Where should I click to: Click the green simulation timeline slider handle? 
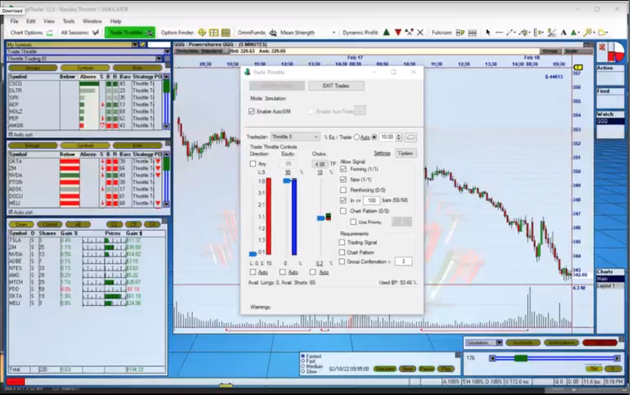pos(520,358)
